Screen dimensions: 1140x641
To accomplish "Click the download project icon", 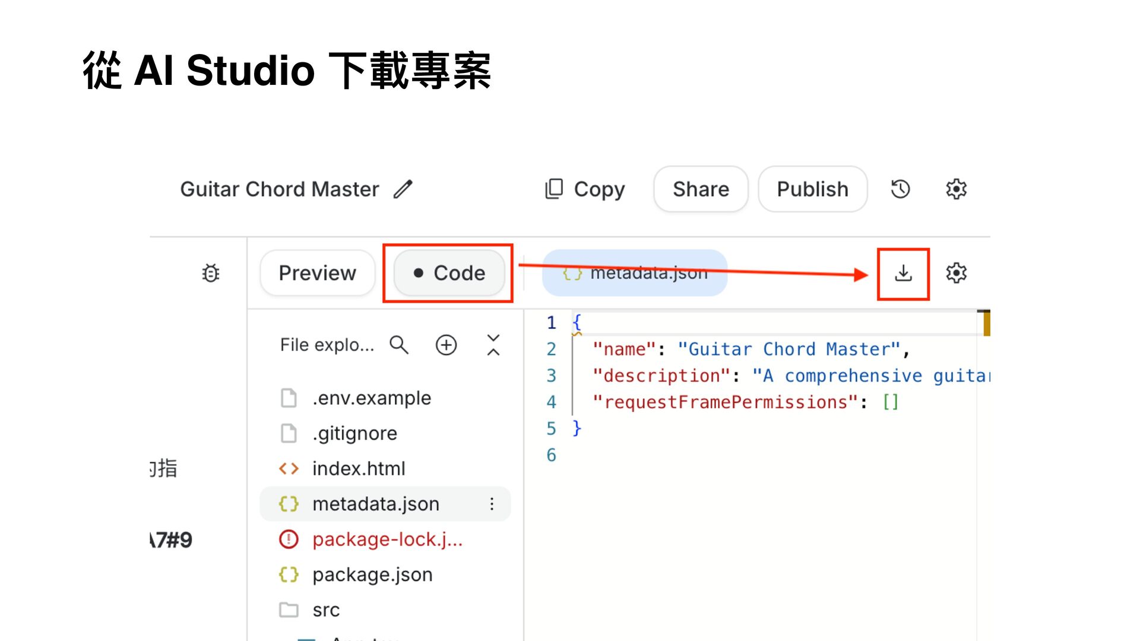I will point(903,274).
